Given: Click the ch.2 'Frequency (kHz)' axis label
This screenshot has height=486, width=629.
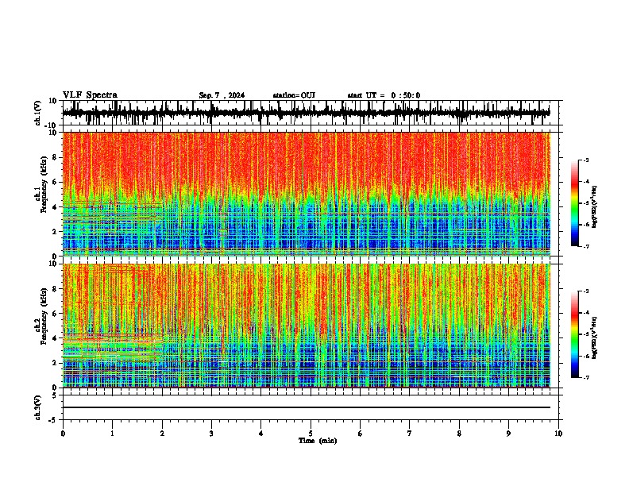Looking at the screenshot, I should coord(44,316).
